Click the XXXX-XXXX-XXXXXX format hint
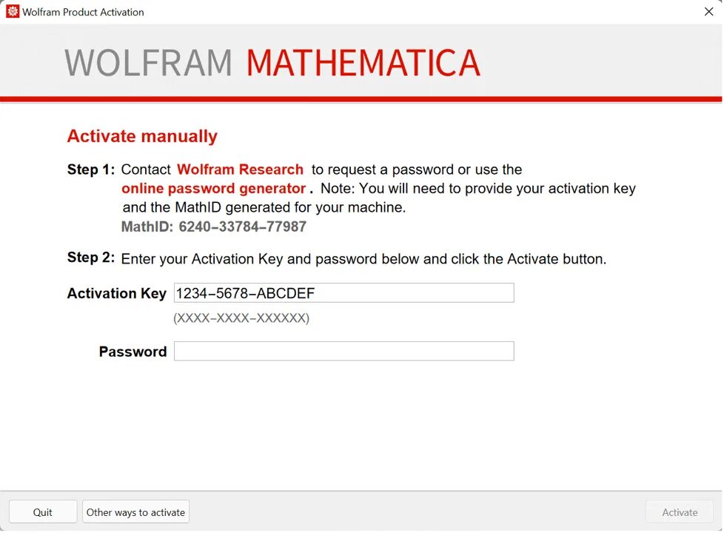Screen dimensions: 724x533 tap(241, 318)
